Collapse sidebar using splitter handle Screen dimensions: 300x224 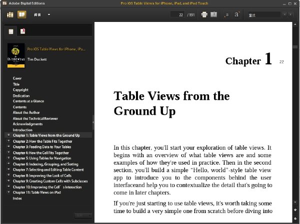point(93,122)
